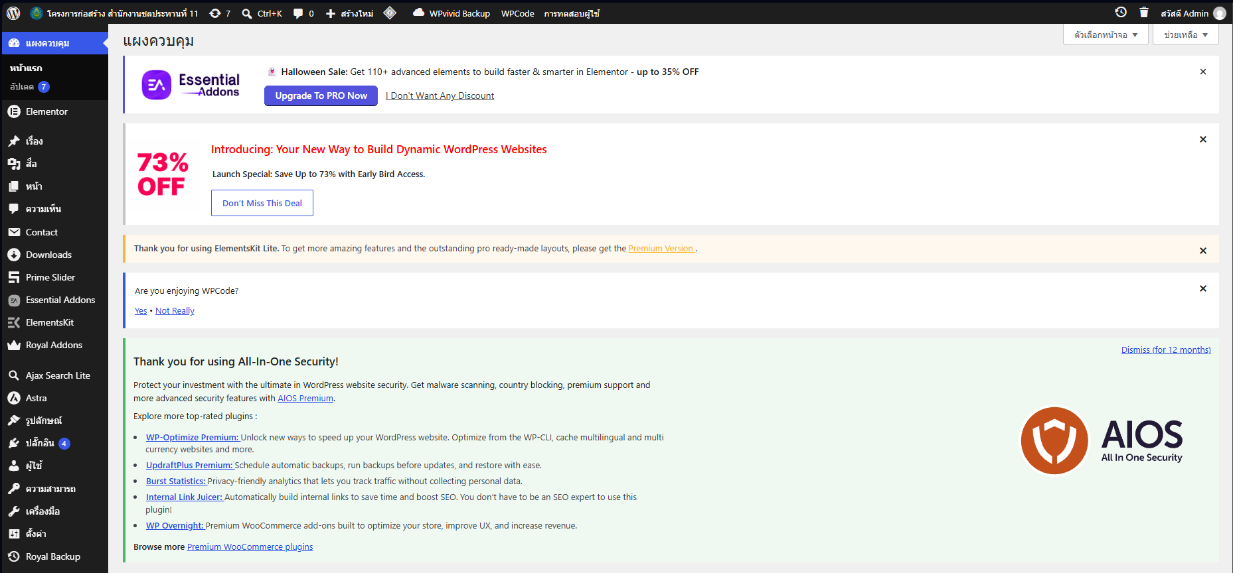Viewport: 1233px width, 573px height.
Task: Open Royal Backup sidebar item
Action: point(54,556)
